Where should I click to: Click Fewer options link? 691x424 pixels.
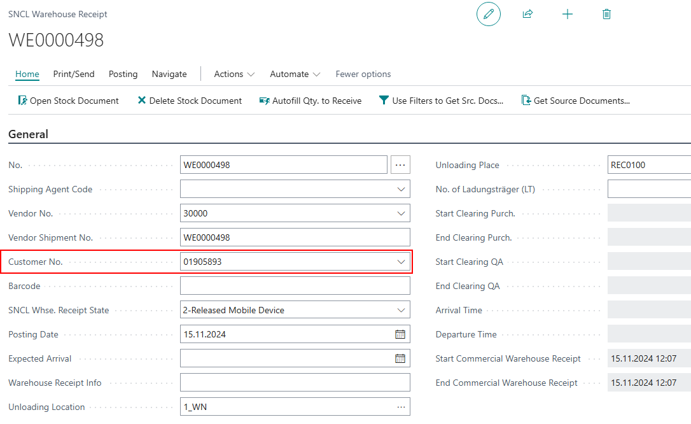[x=363, y=74]
